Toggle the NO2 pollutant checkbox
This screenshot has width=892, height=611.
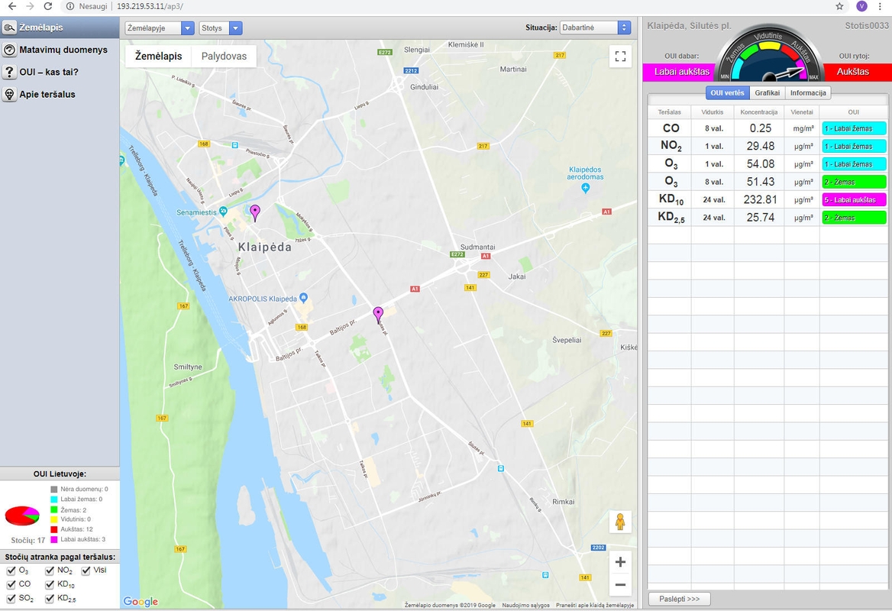click(50, 570)
